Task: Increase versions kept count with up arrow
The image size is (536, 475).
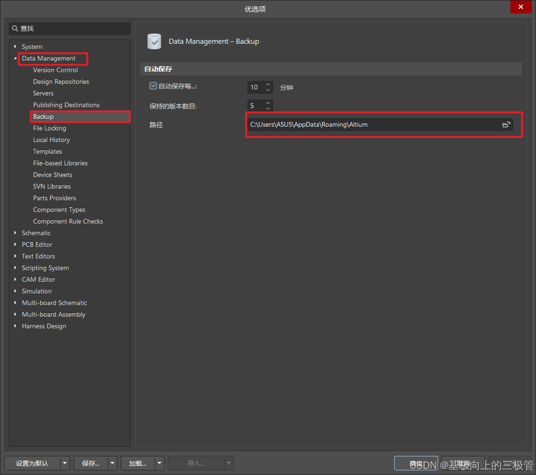Action: point(268,103)
